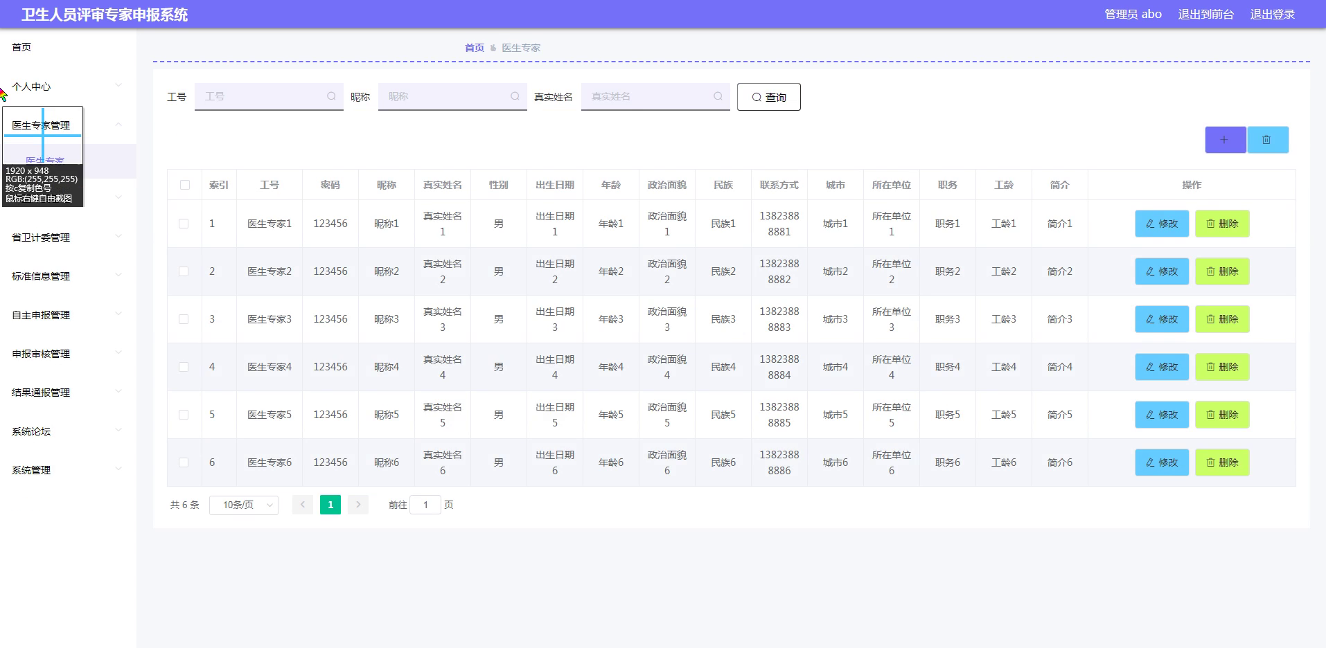Remove the 医生专家6 entry
This screenshot has width=1326, height=648.
(1222, 462)
